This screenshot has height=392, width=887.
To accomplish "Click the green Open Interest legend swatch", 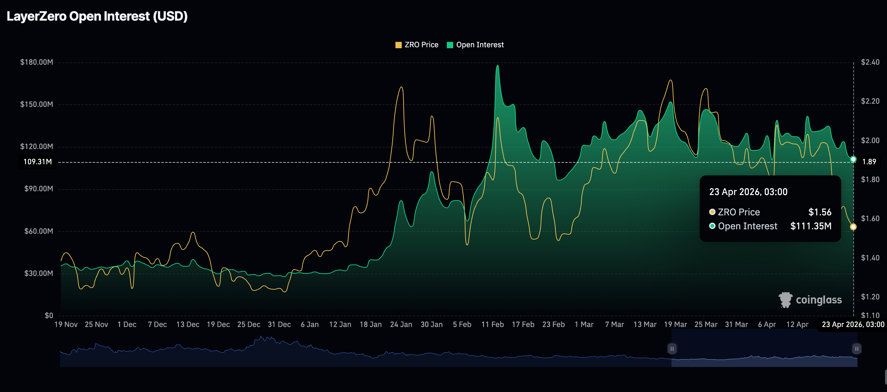I will pyautogui.click(x=450, y=45).
